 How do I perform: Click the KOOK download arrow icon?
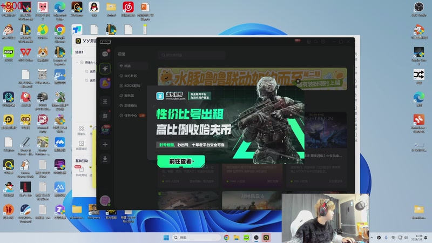coord(105,159)
